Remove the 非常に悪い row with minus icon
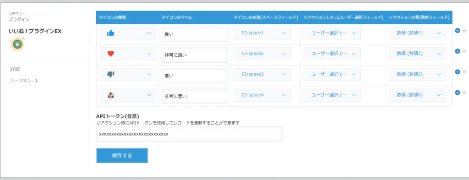Viewport: 469px width, 180px height. 464,93
